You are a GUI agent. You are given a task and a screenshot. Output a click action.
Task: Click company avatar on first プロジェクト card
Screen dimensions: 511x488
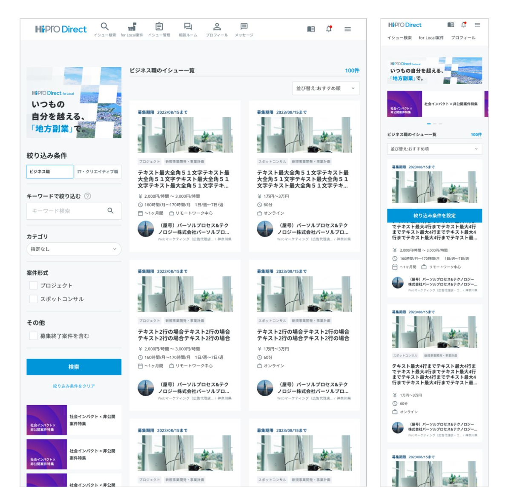click(146, 229)
